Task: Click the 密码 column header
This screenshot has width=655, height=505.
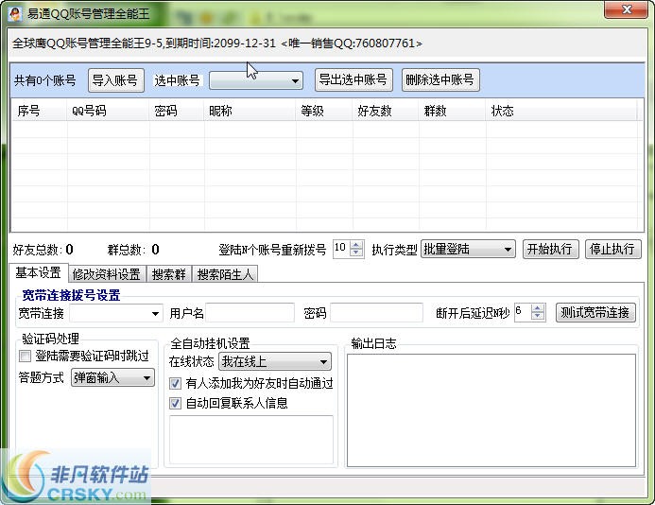Action: click(177, 111)
